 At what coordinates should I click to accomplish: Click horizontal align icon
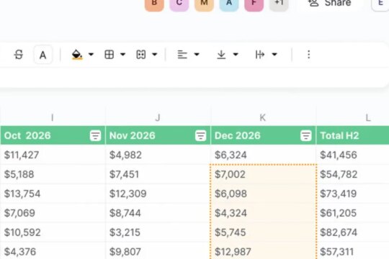[x=182, y=54]
